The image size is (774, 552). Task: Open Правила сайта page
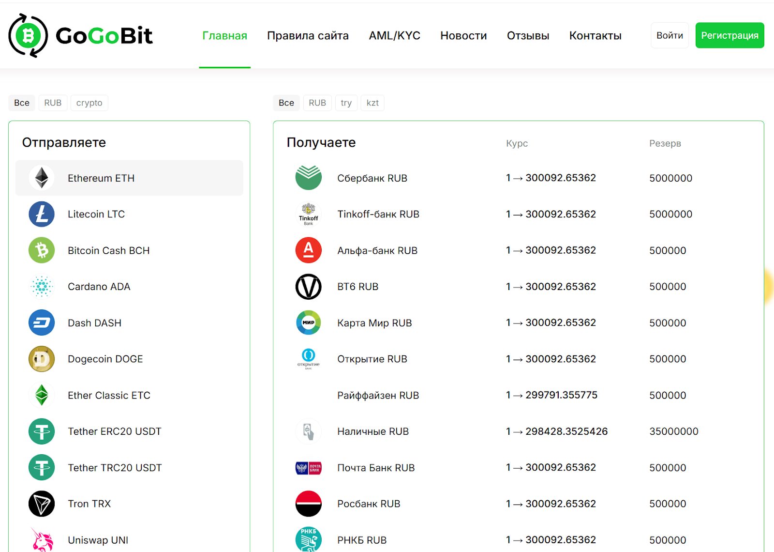(x=308, y=35)
